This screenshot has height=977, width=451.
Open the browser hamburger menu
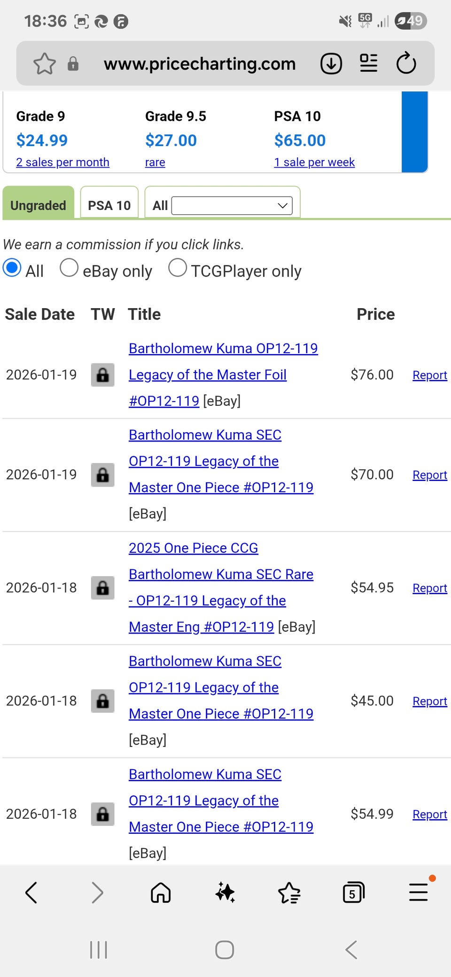[418, 892]
